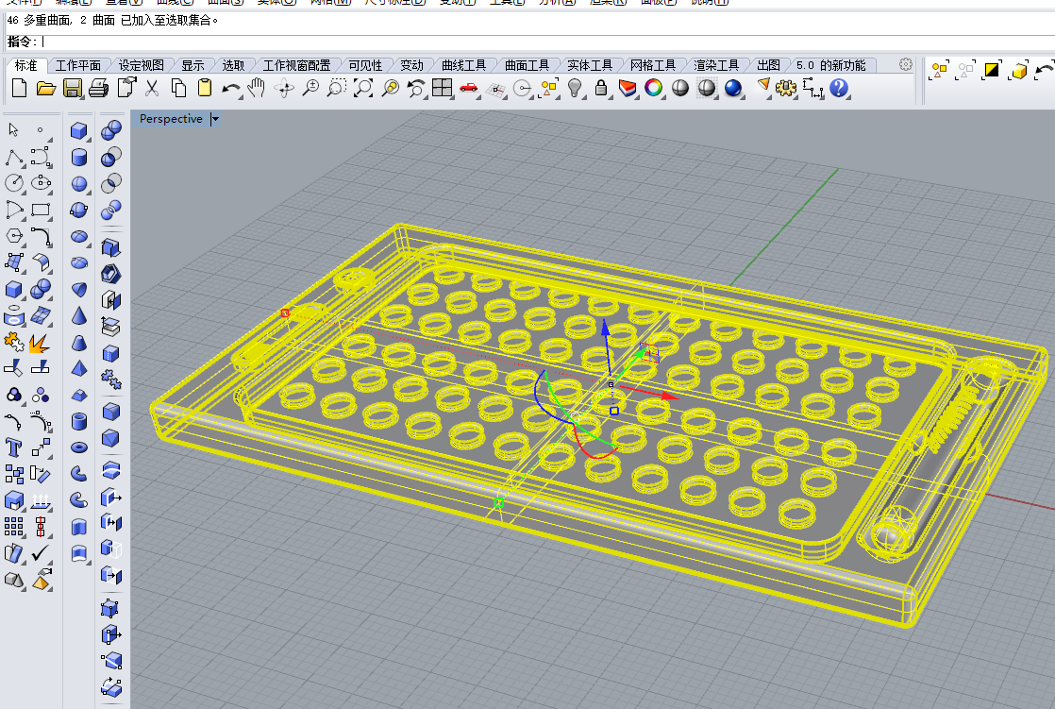Open object properties color wheel icon
The height and width of the screenshot is (709, 1055).
653,88
